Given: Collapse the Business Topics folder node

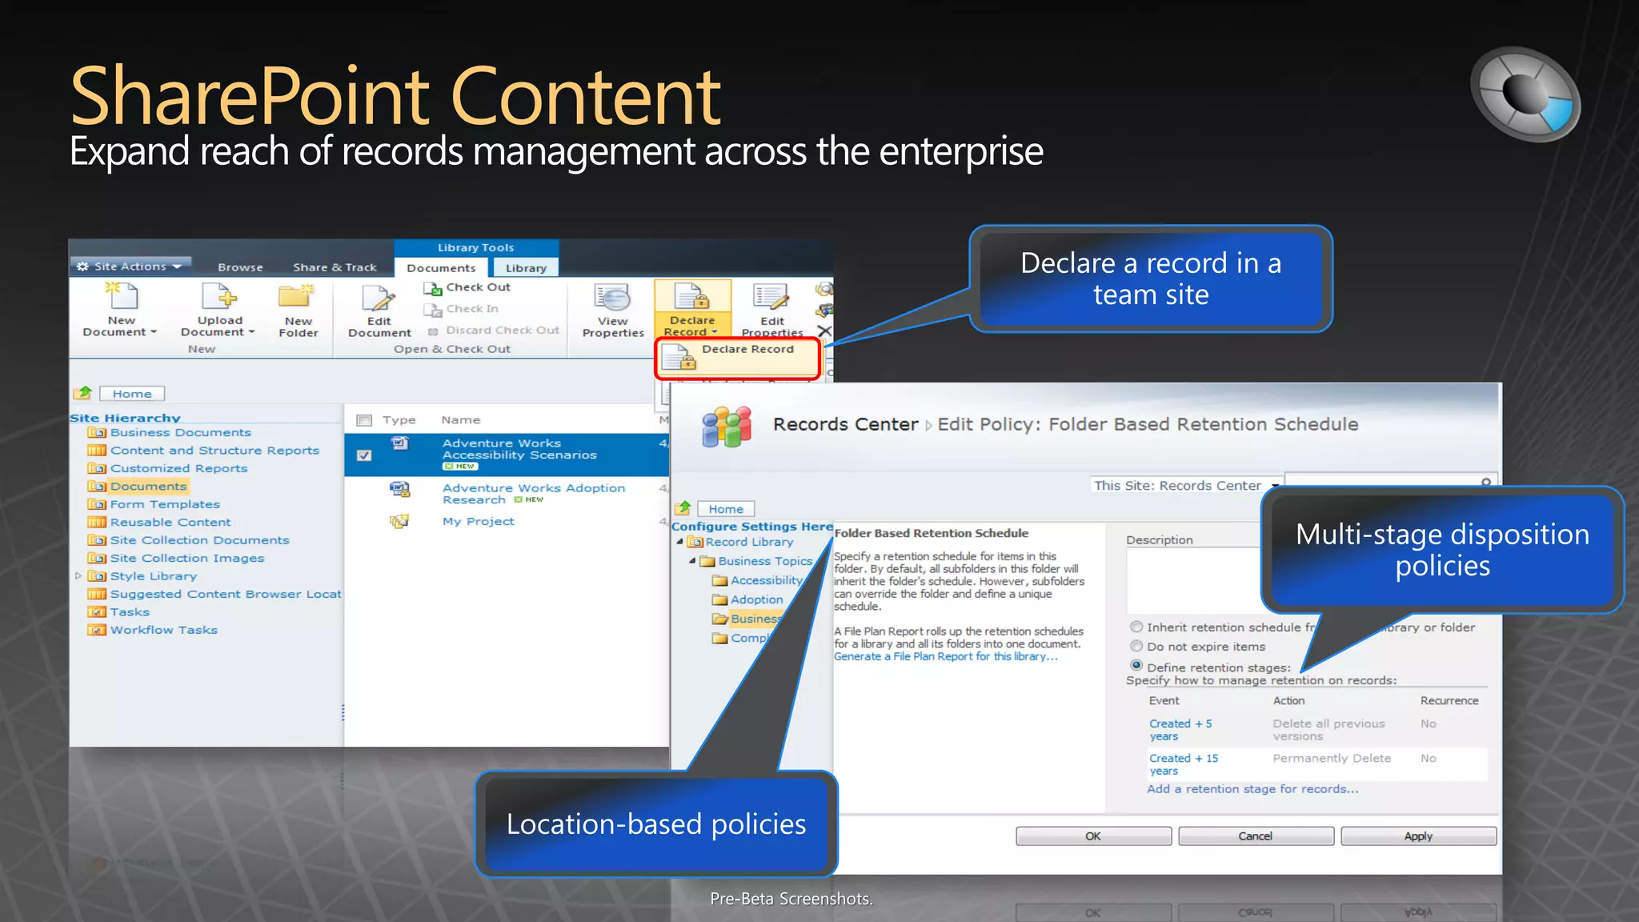Looking at the screenshot, I should (692, 561).
